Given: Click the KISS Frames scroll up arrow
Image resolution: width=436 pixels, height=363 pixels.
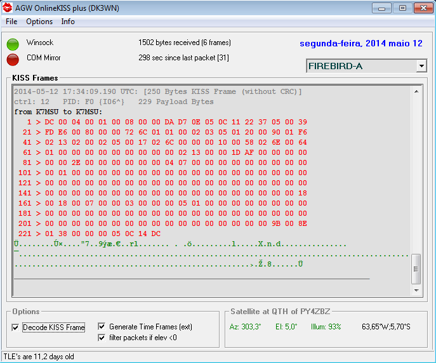Looking at the screenshot, I should (x=416, y=91).
